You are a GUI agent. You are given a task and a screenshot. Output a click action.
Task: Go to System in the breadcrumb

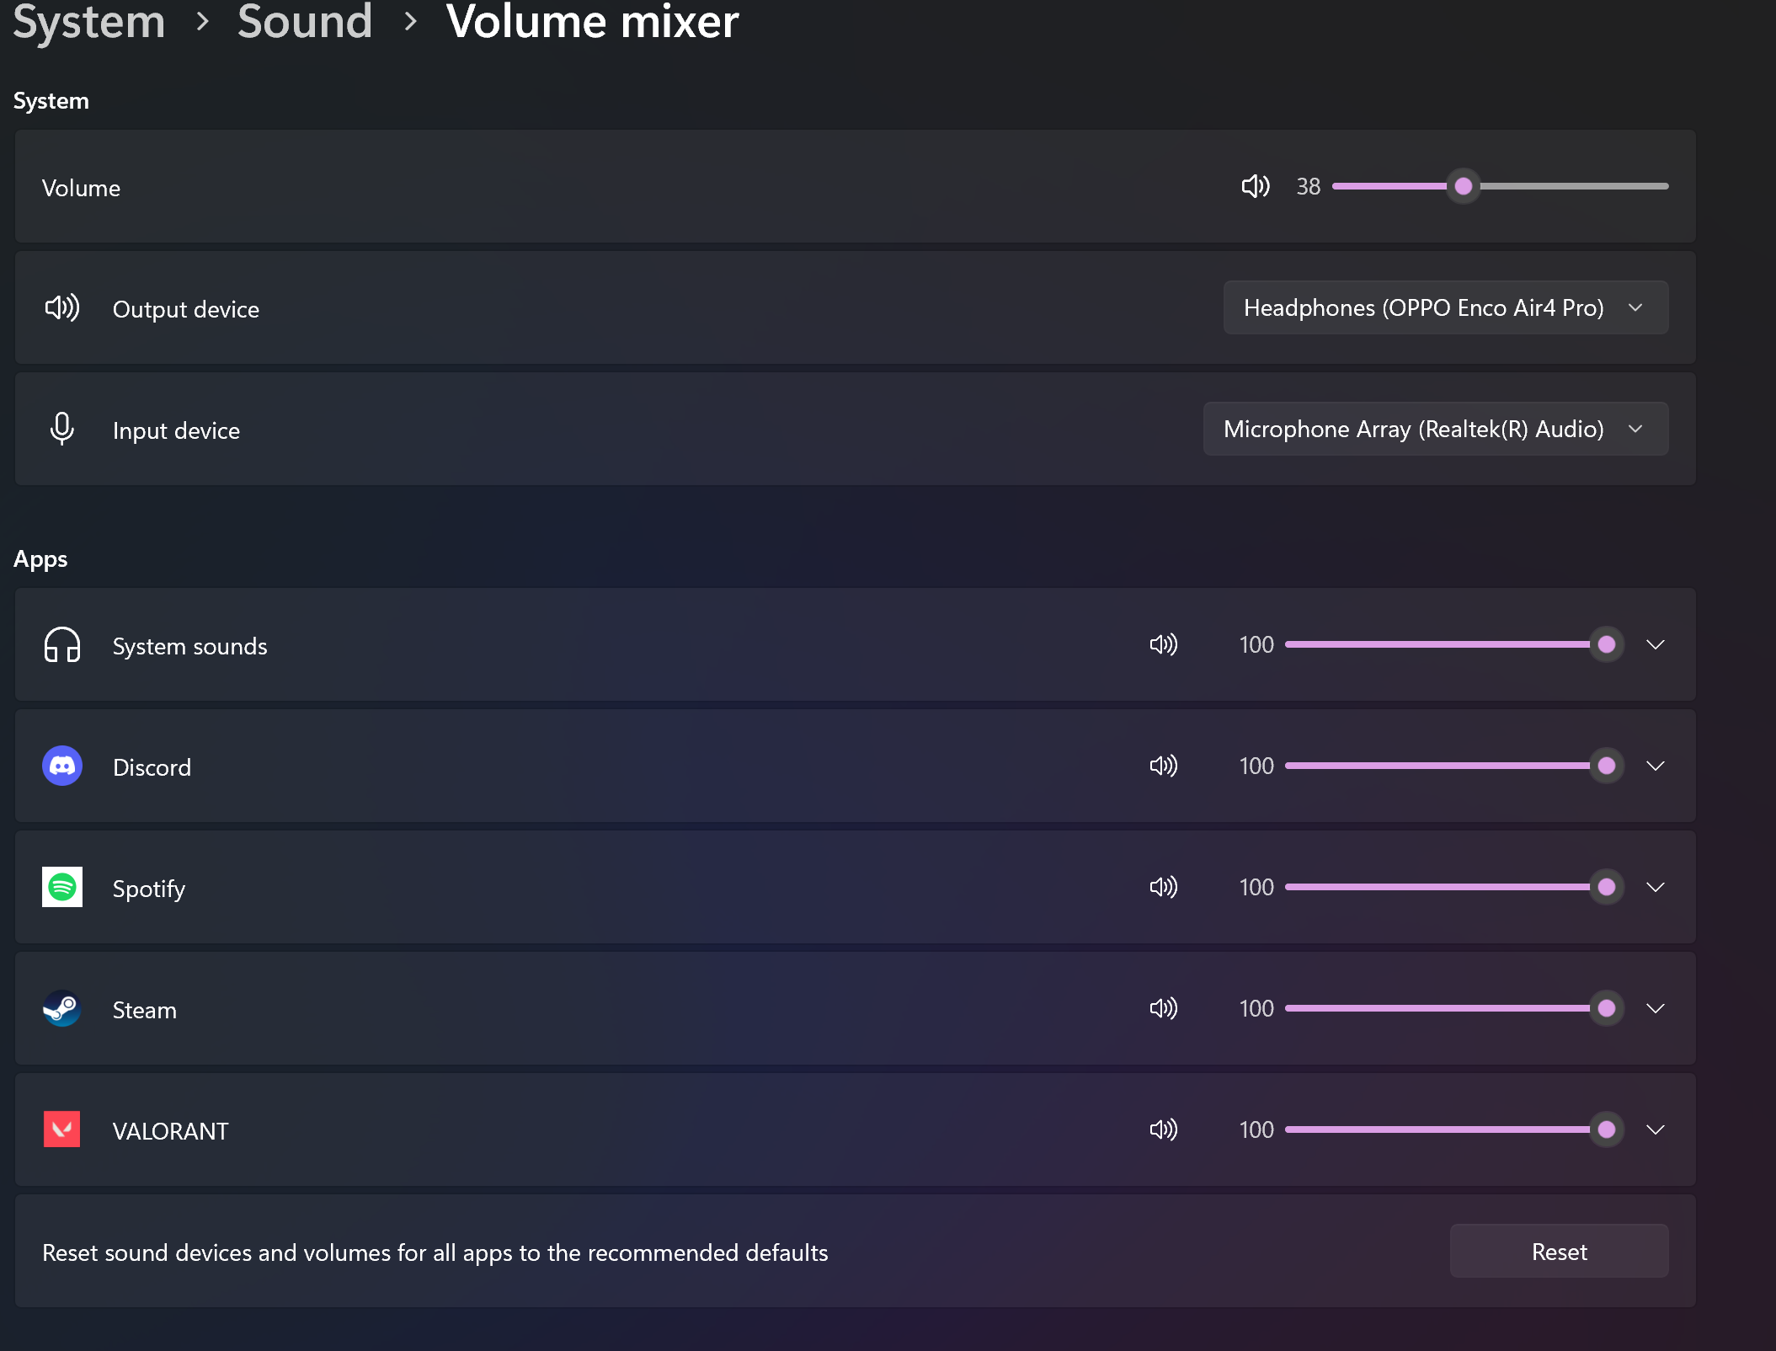pos(89,22)
